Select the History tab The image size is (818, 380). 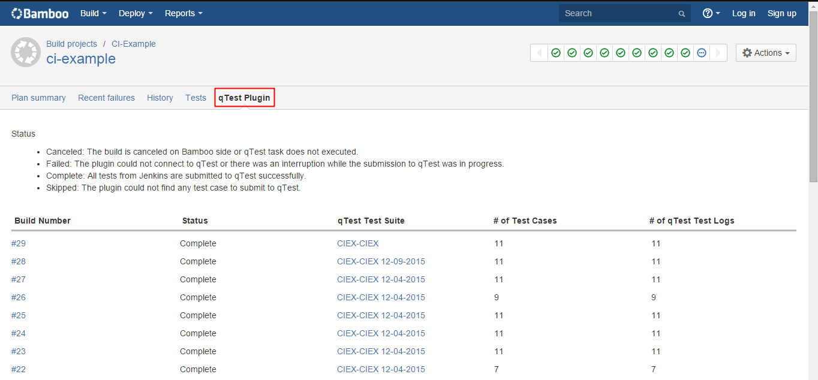click(x=160, y=98)
